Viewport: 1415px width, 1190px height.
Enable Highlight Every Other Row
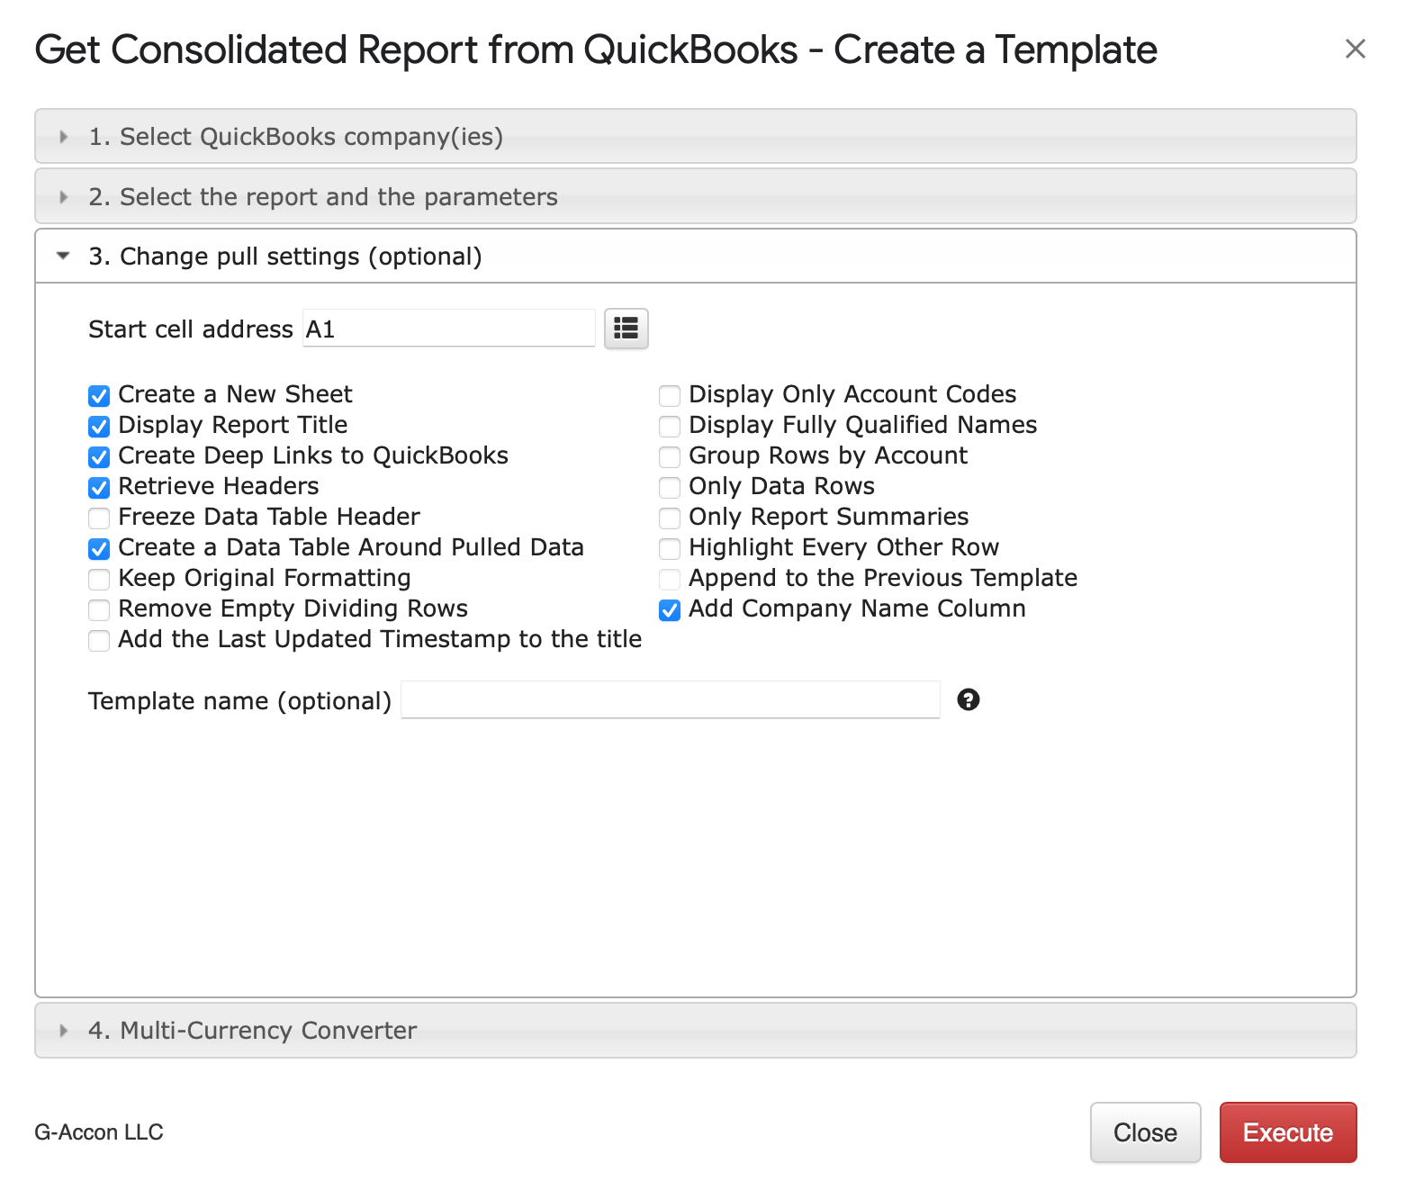[670, 549]
